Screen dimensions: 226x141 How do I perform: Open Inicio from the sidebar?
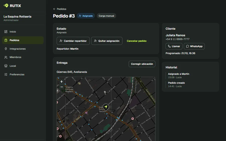click(x=23, y=32)
